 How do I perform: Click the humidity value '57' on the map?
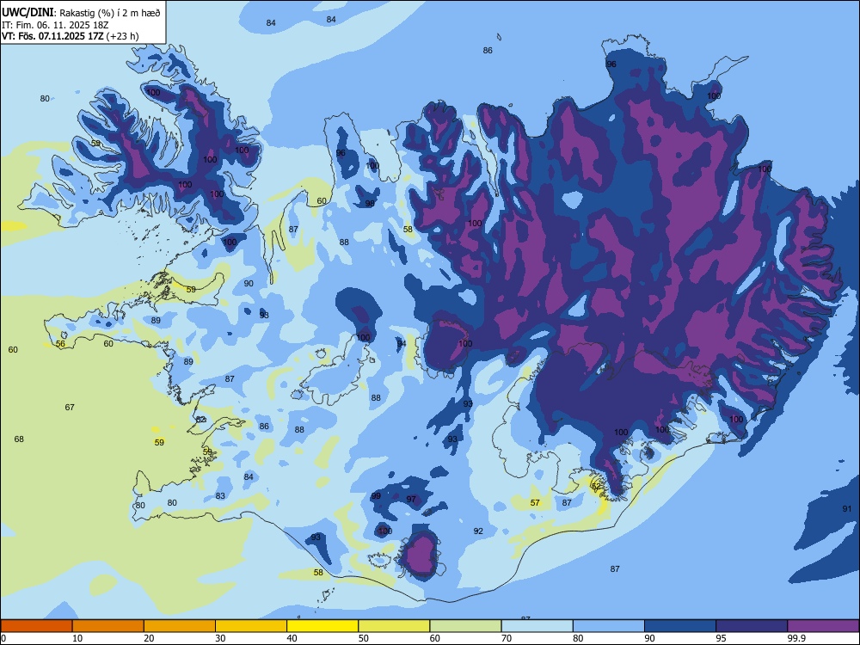point(535,502)
